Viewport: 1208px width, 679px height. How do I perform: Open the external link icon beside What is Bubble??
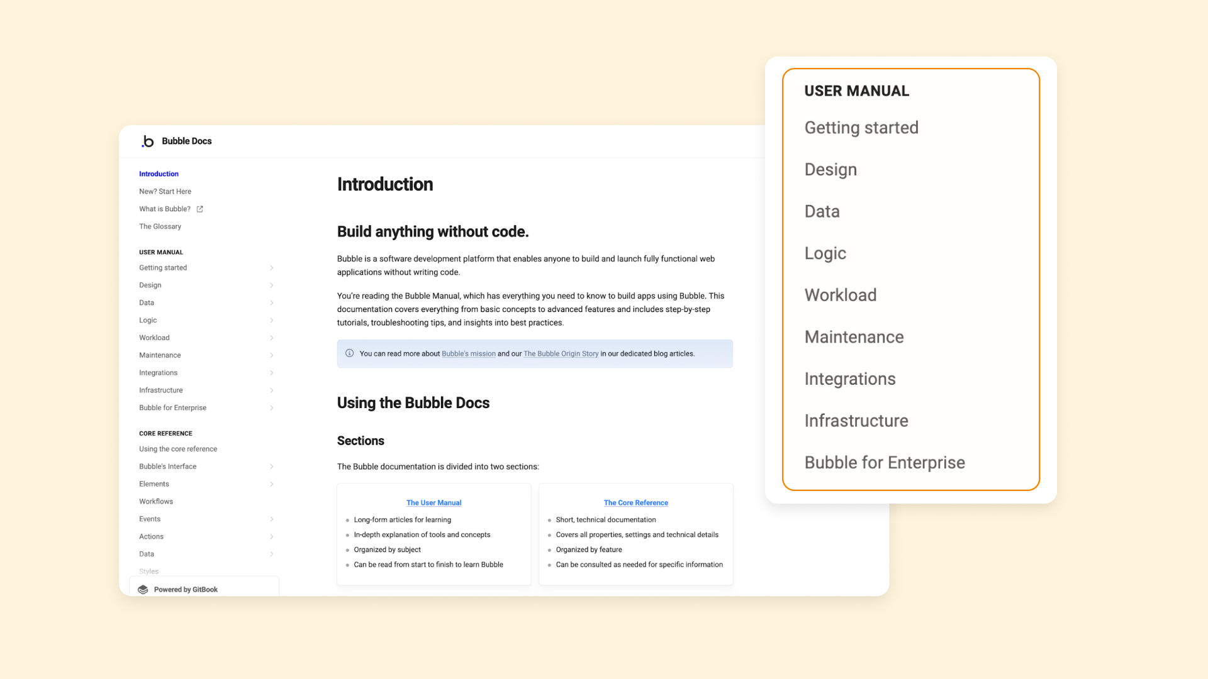tap(199, 209)
